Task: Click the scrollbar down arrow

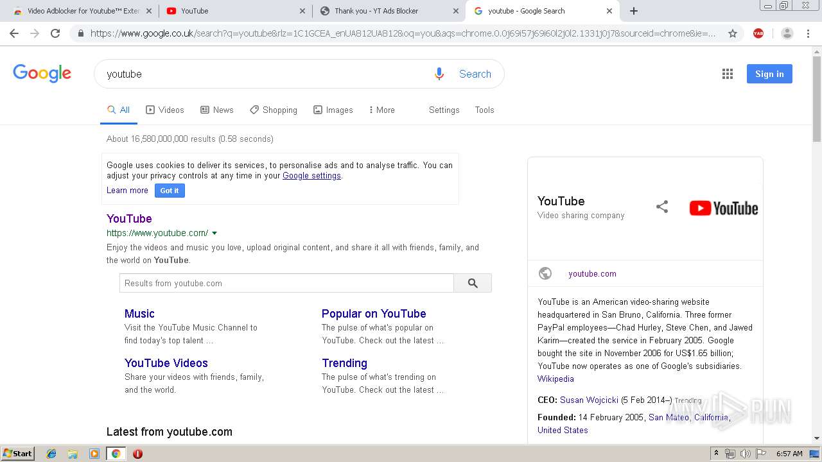Action: (817, 438)
